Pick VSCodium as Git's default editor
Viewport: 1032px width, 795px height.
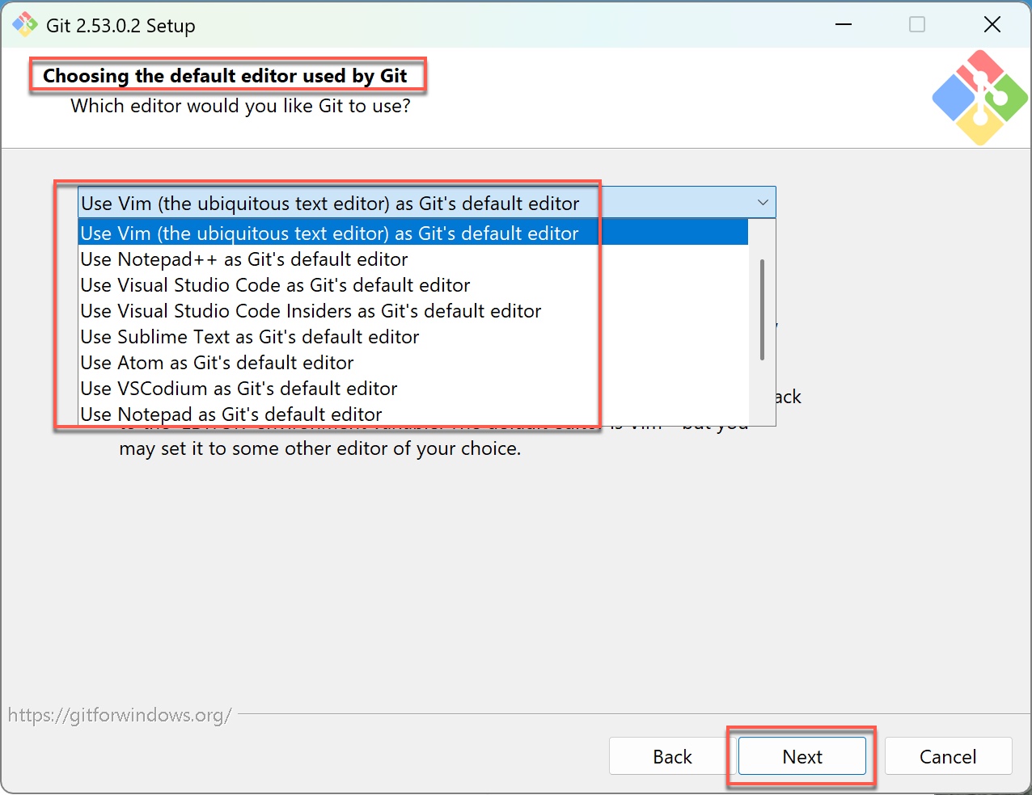pyautogui.click(x=239, y=389)
